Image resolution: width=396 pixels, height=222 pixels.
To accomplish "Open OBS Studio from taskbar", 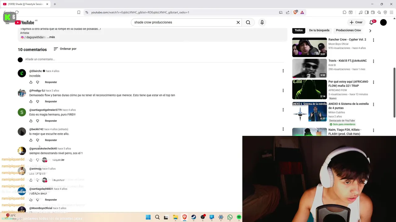I will pos(203,217).
